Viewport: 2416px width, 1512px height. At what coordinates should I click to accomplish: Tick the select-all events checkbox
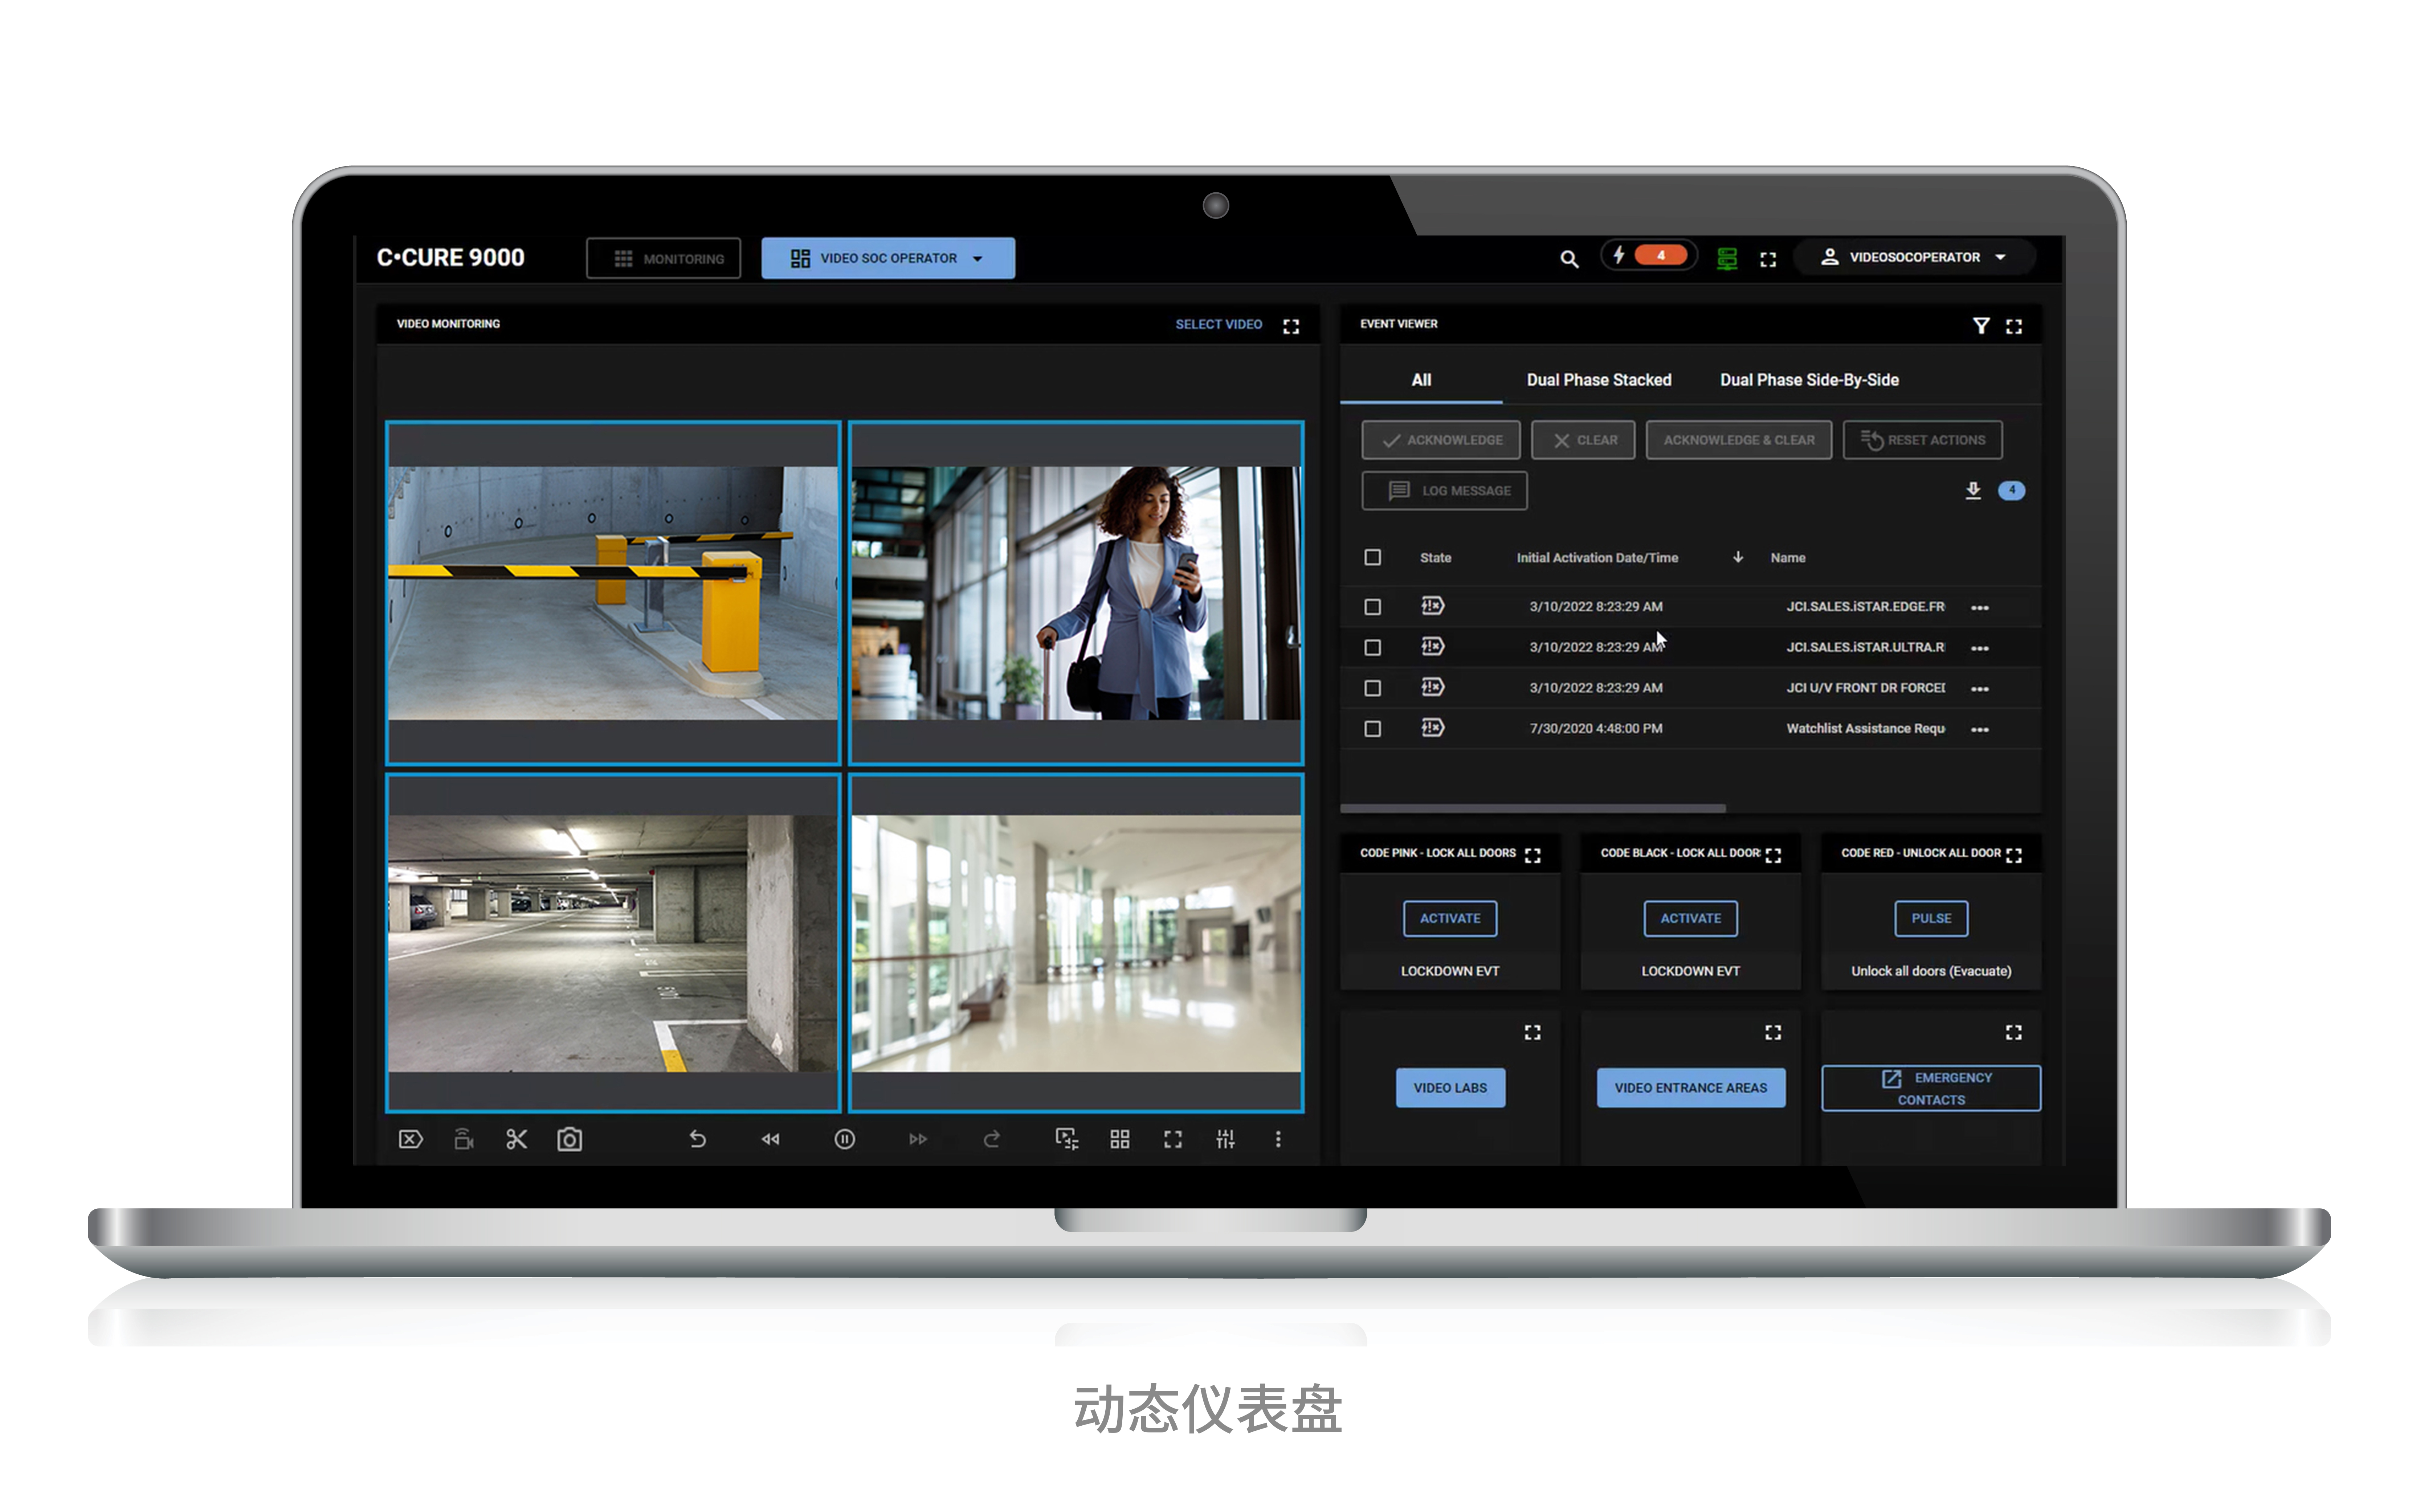pos(1372,557)
